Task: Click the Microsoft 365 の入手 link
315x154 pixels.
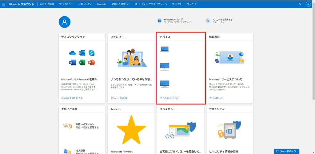Action: pyautogui.click(x=72, y=98)
